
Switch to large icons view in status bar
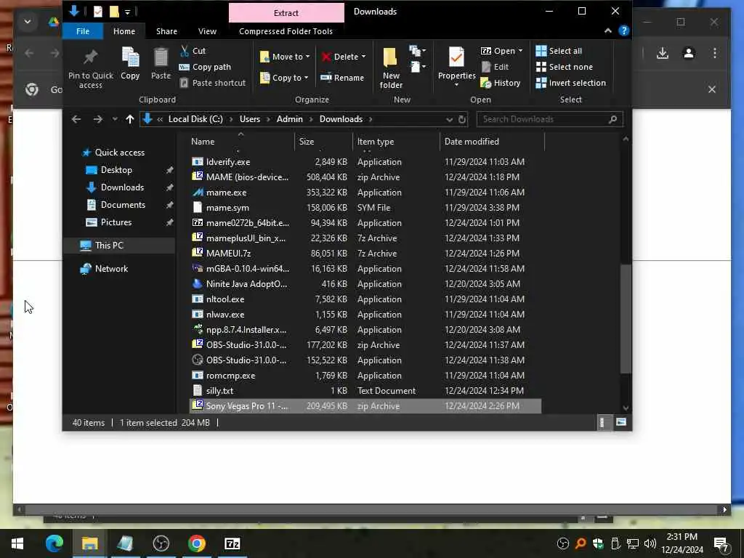click(620, 422)
